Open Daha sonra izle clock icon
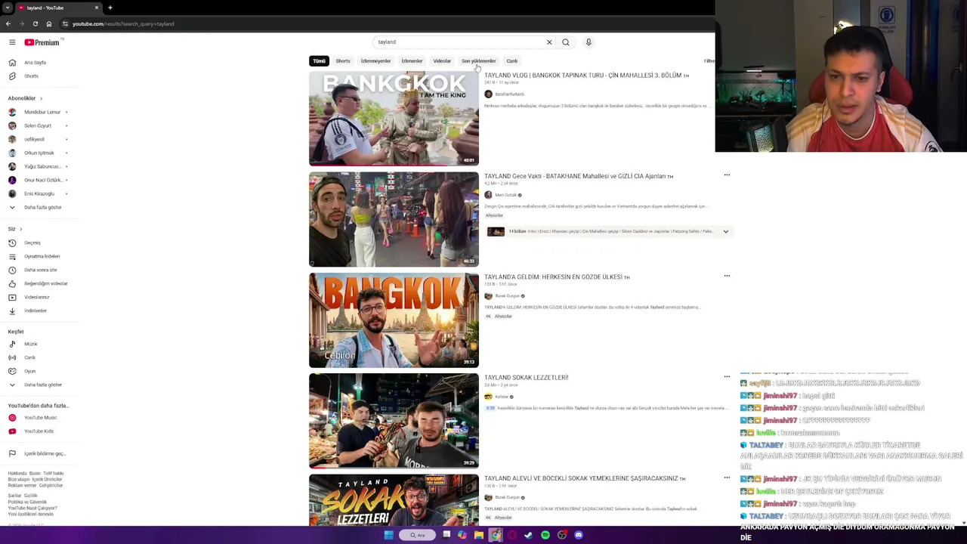This screenshot has height=544, width=967. pos(12,270)
